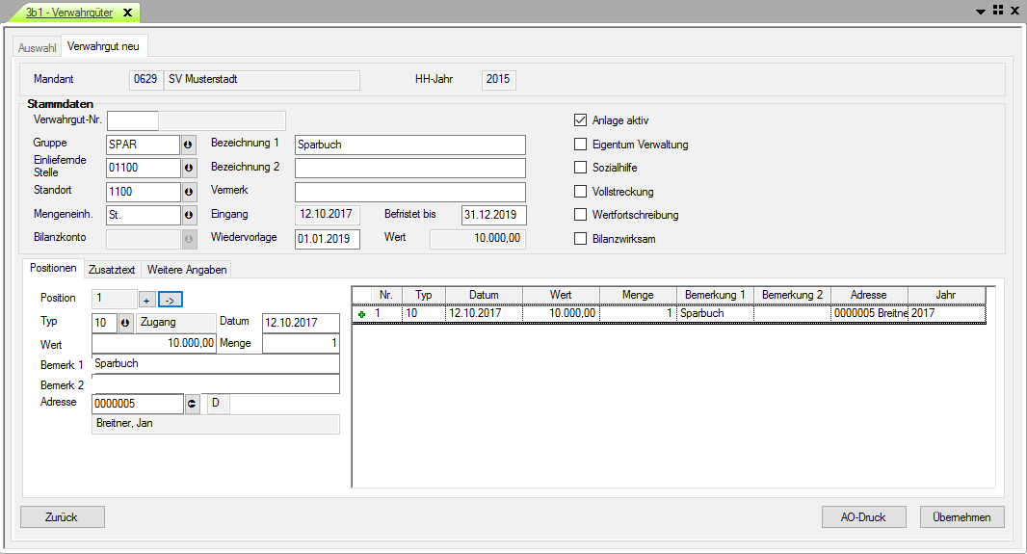Click the arrow button next to Position
Image resolution: width=1027 pixels, height=554 pixels.
(171, 299)
